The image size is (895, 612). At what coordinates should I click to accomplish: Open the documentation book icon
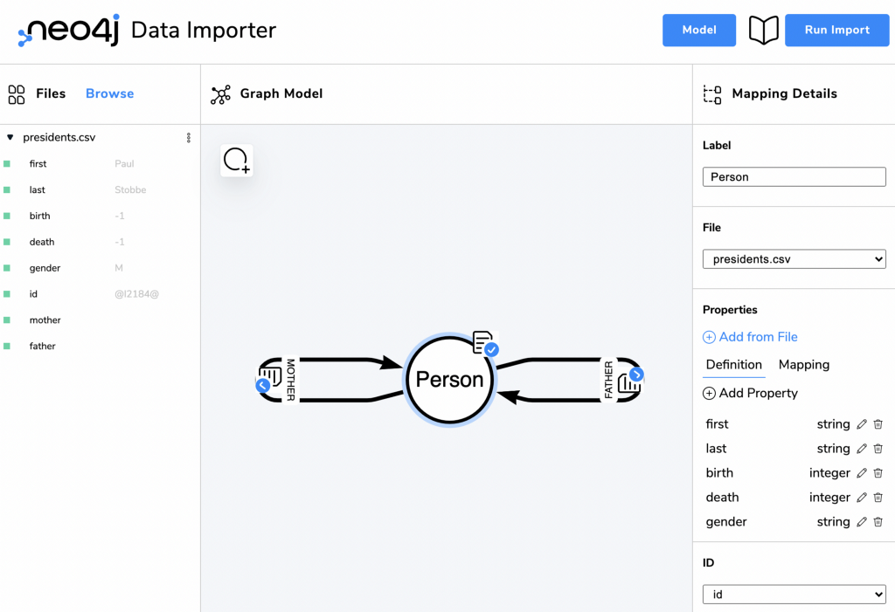click(763, 31)
